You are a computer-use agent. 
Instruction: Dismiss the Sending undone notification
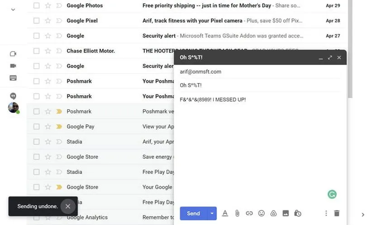point(67,206)
